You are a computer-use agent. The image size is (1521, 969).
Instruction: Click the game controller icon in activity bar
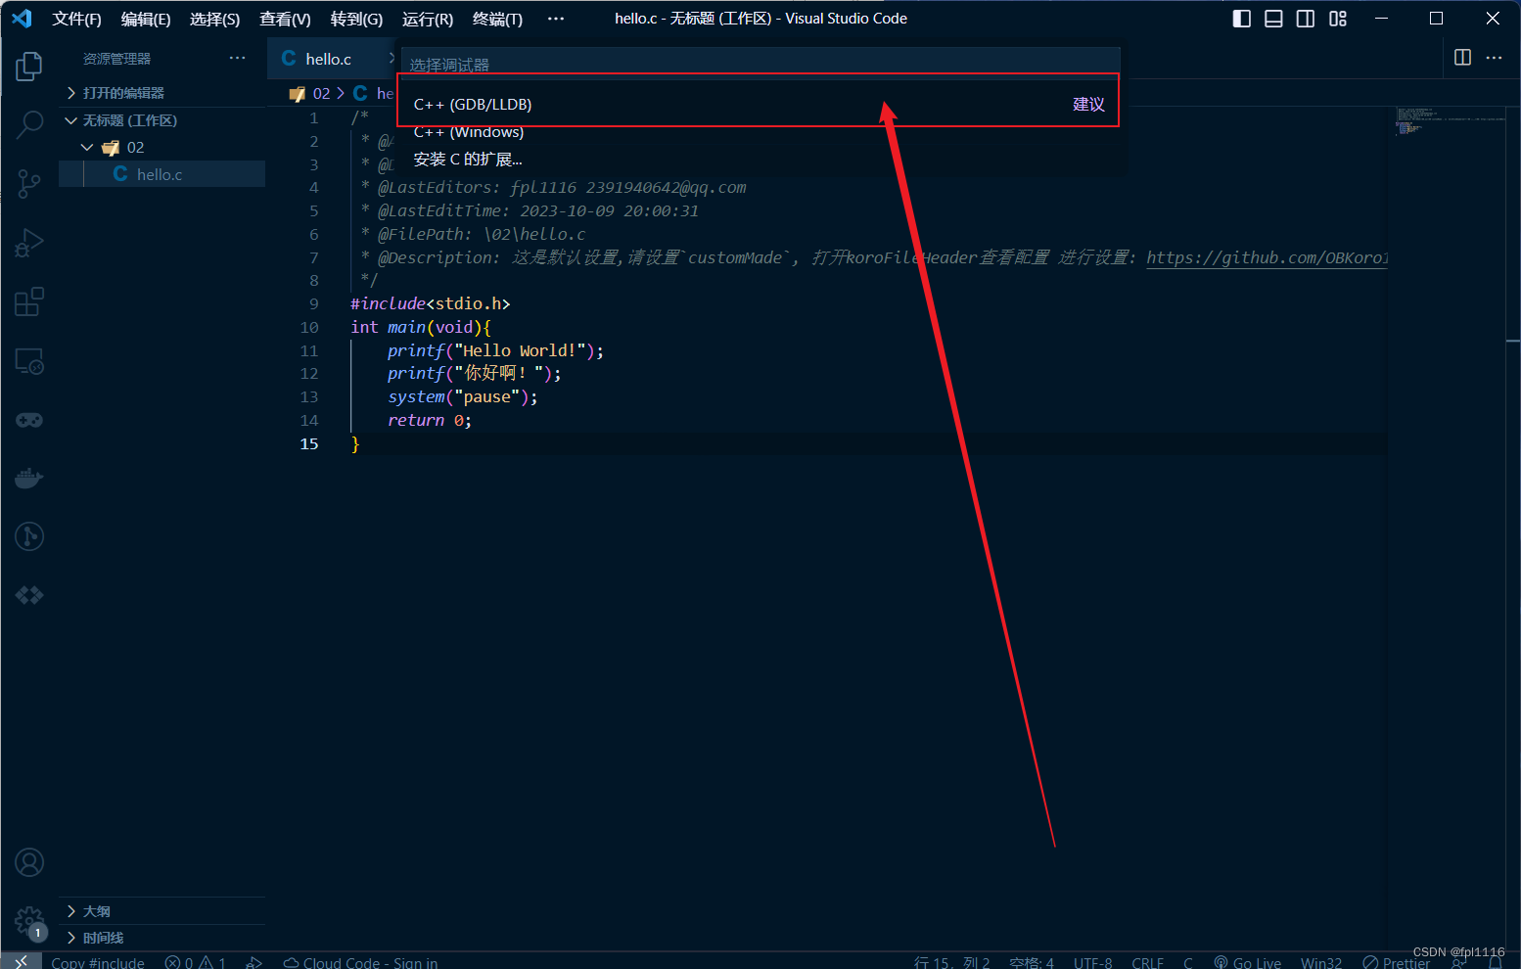click(x=29, y=420)
